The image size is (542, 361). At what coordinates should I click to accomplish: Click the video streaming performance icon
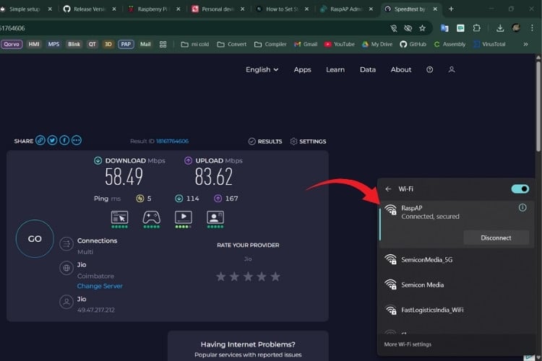(183, 217)
